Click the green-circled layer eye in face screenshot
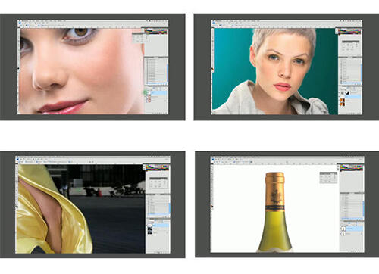 coord(146,93)
